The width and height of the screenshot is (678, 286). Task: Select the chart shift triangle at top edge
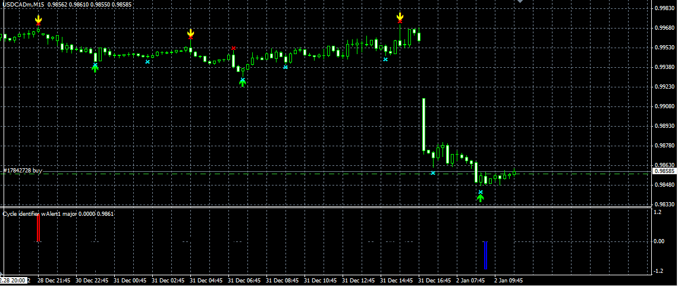click(x=520, y=2)
